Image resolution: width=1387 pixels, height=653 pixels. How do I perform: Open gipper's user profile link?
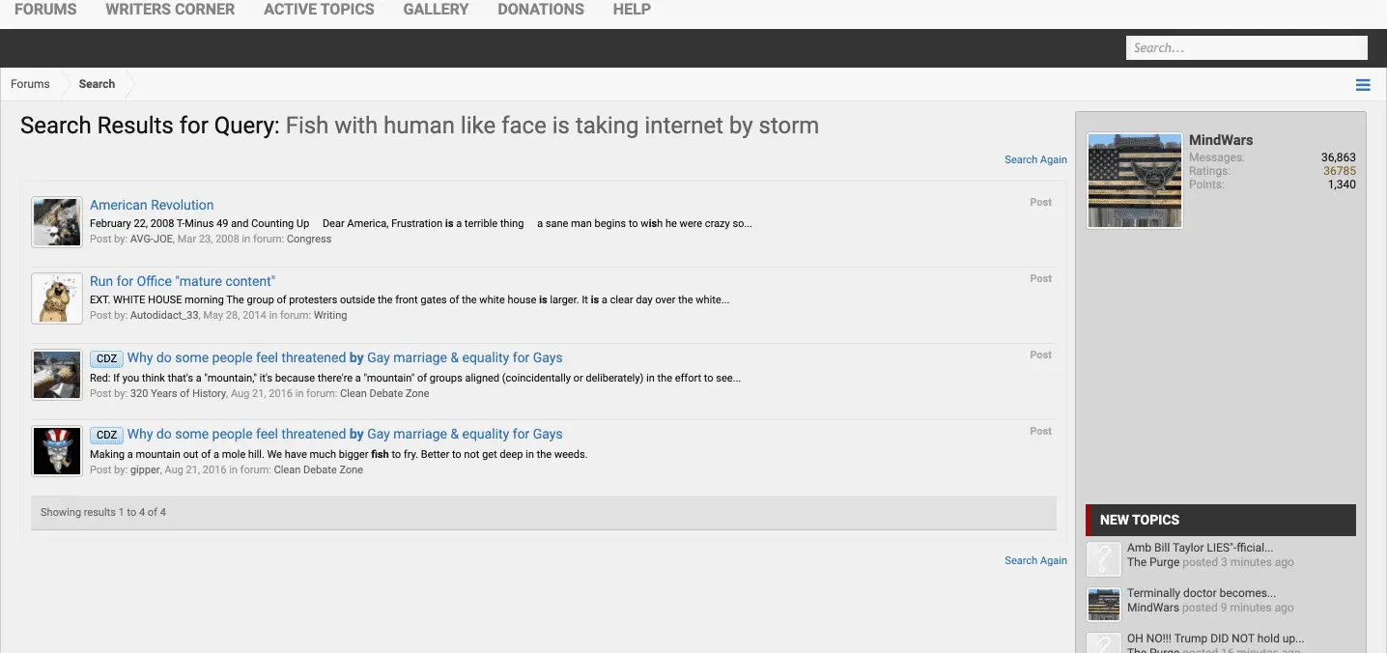(145, 469)
